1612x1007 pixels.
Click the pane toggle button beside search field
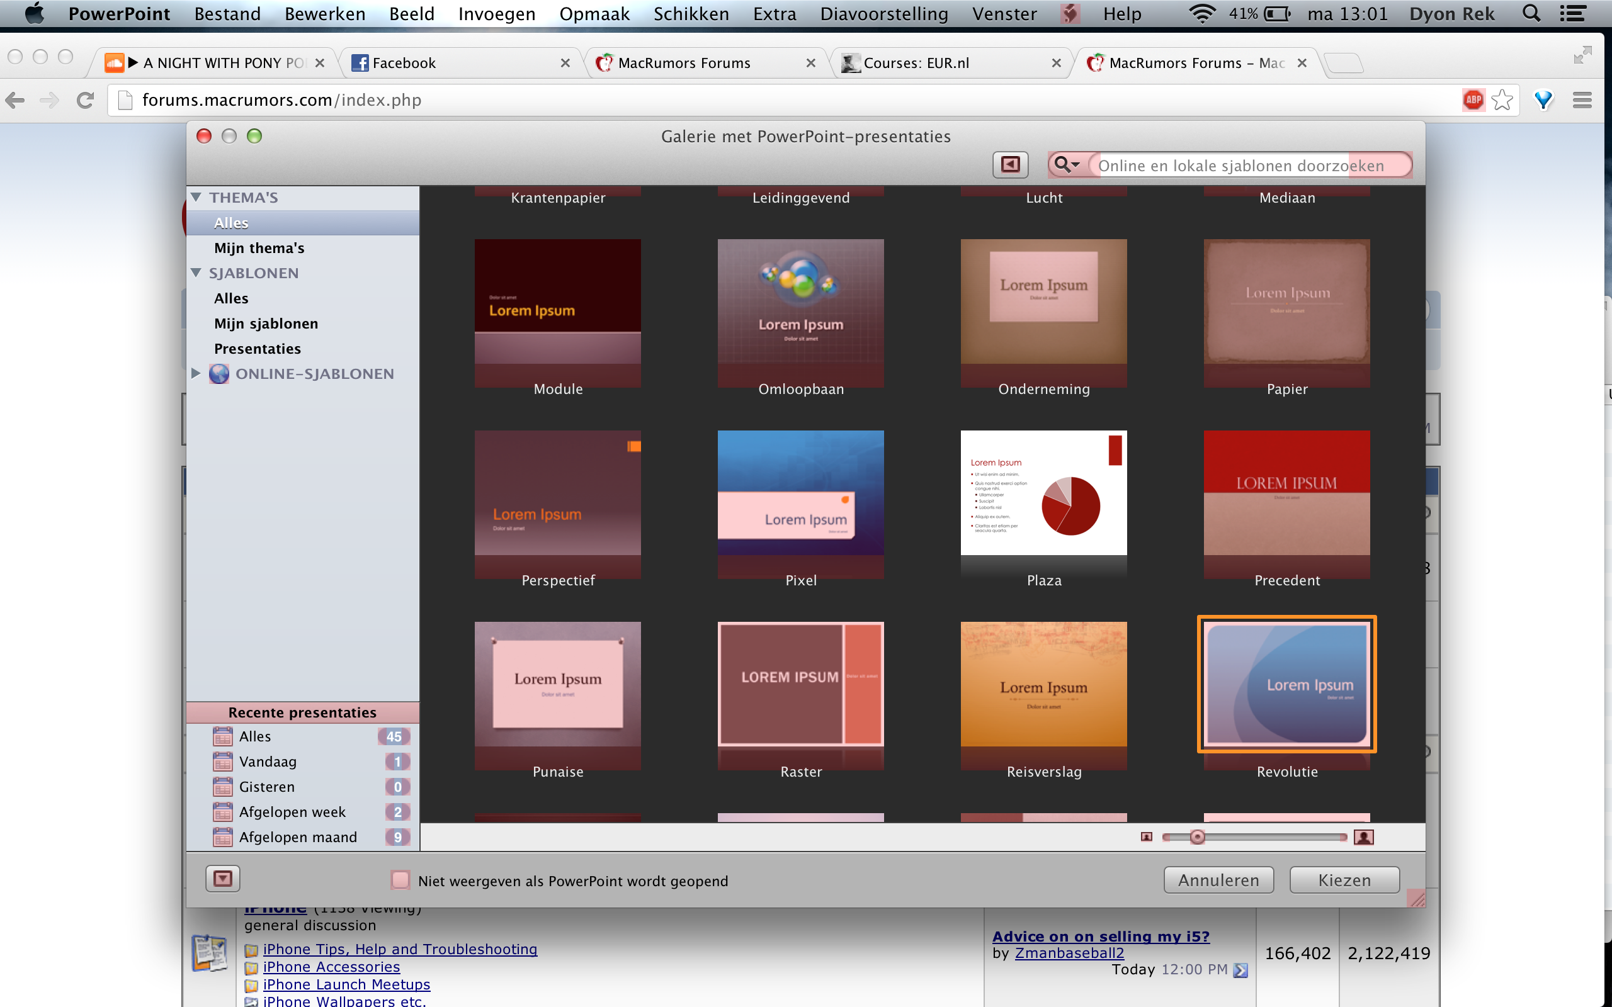click(1010, 164)
